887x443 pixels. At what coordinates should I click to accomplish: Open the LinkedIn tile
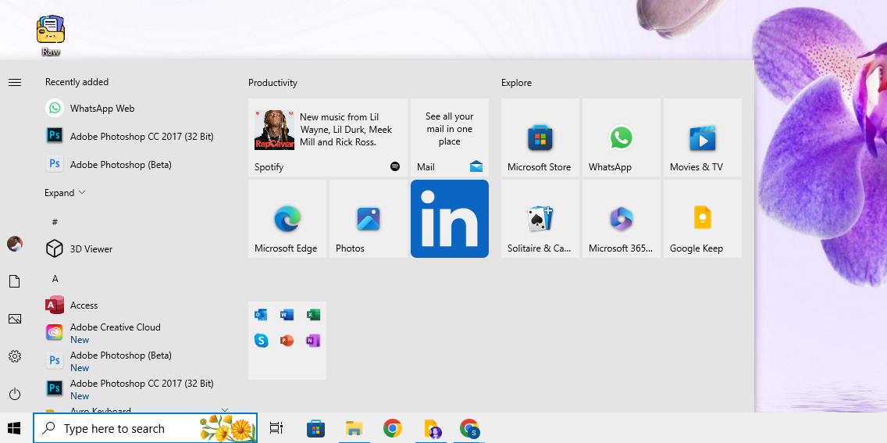pyautogui.click(x=449, y=219)
